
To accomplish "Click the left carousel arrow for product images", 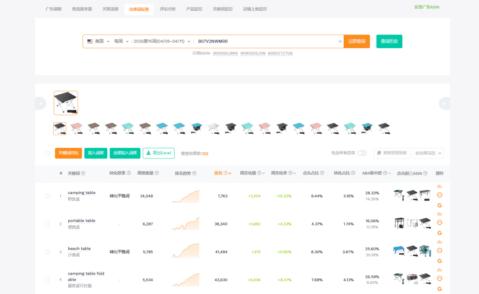I will pyautogui.click(x=40, y=103).
